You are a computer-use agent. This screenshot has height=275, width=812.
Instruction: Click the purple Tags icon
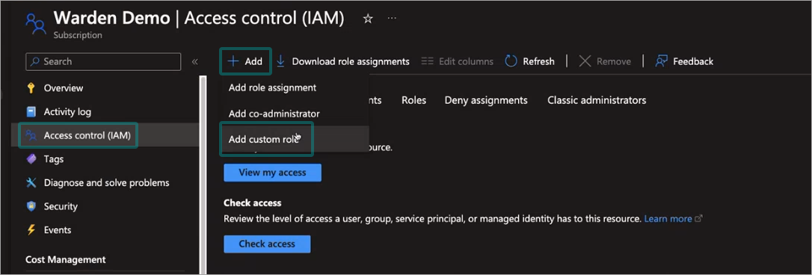(31, 159)
